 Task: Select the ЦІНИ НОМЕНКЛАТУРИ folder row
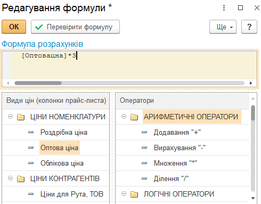(56, 117)
